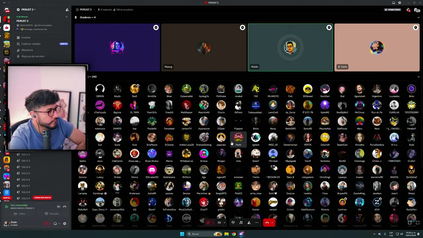The image size is (423, 238).
Task: Toggle camera in stage control bar
Action: [219, 223]
